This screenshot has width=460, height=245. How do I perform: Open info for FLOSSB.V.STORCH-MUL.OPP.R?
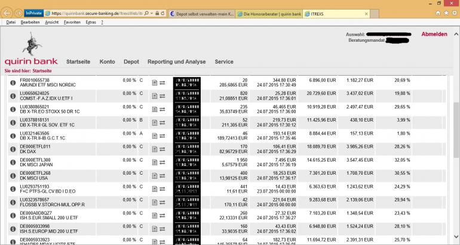click(13, 202)
